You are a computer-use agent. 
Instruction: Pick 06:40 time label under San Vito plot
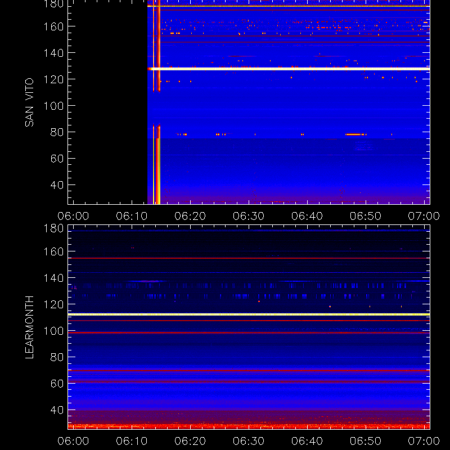click(307, 216)
